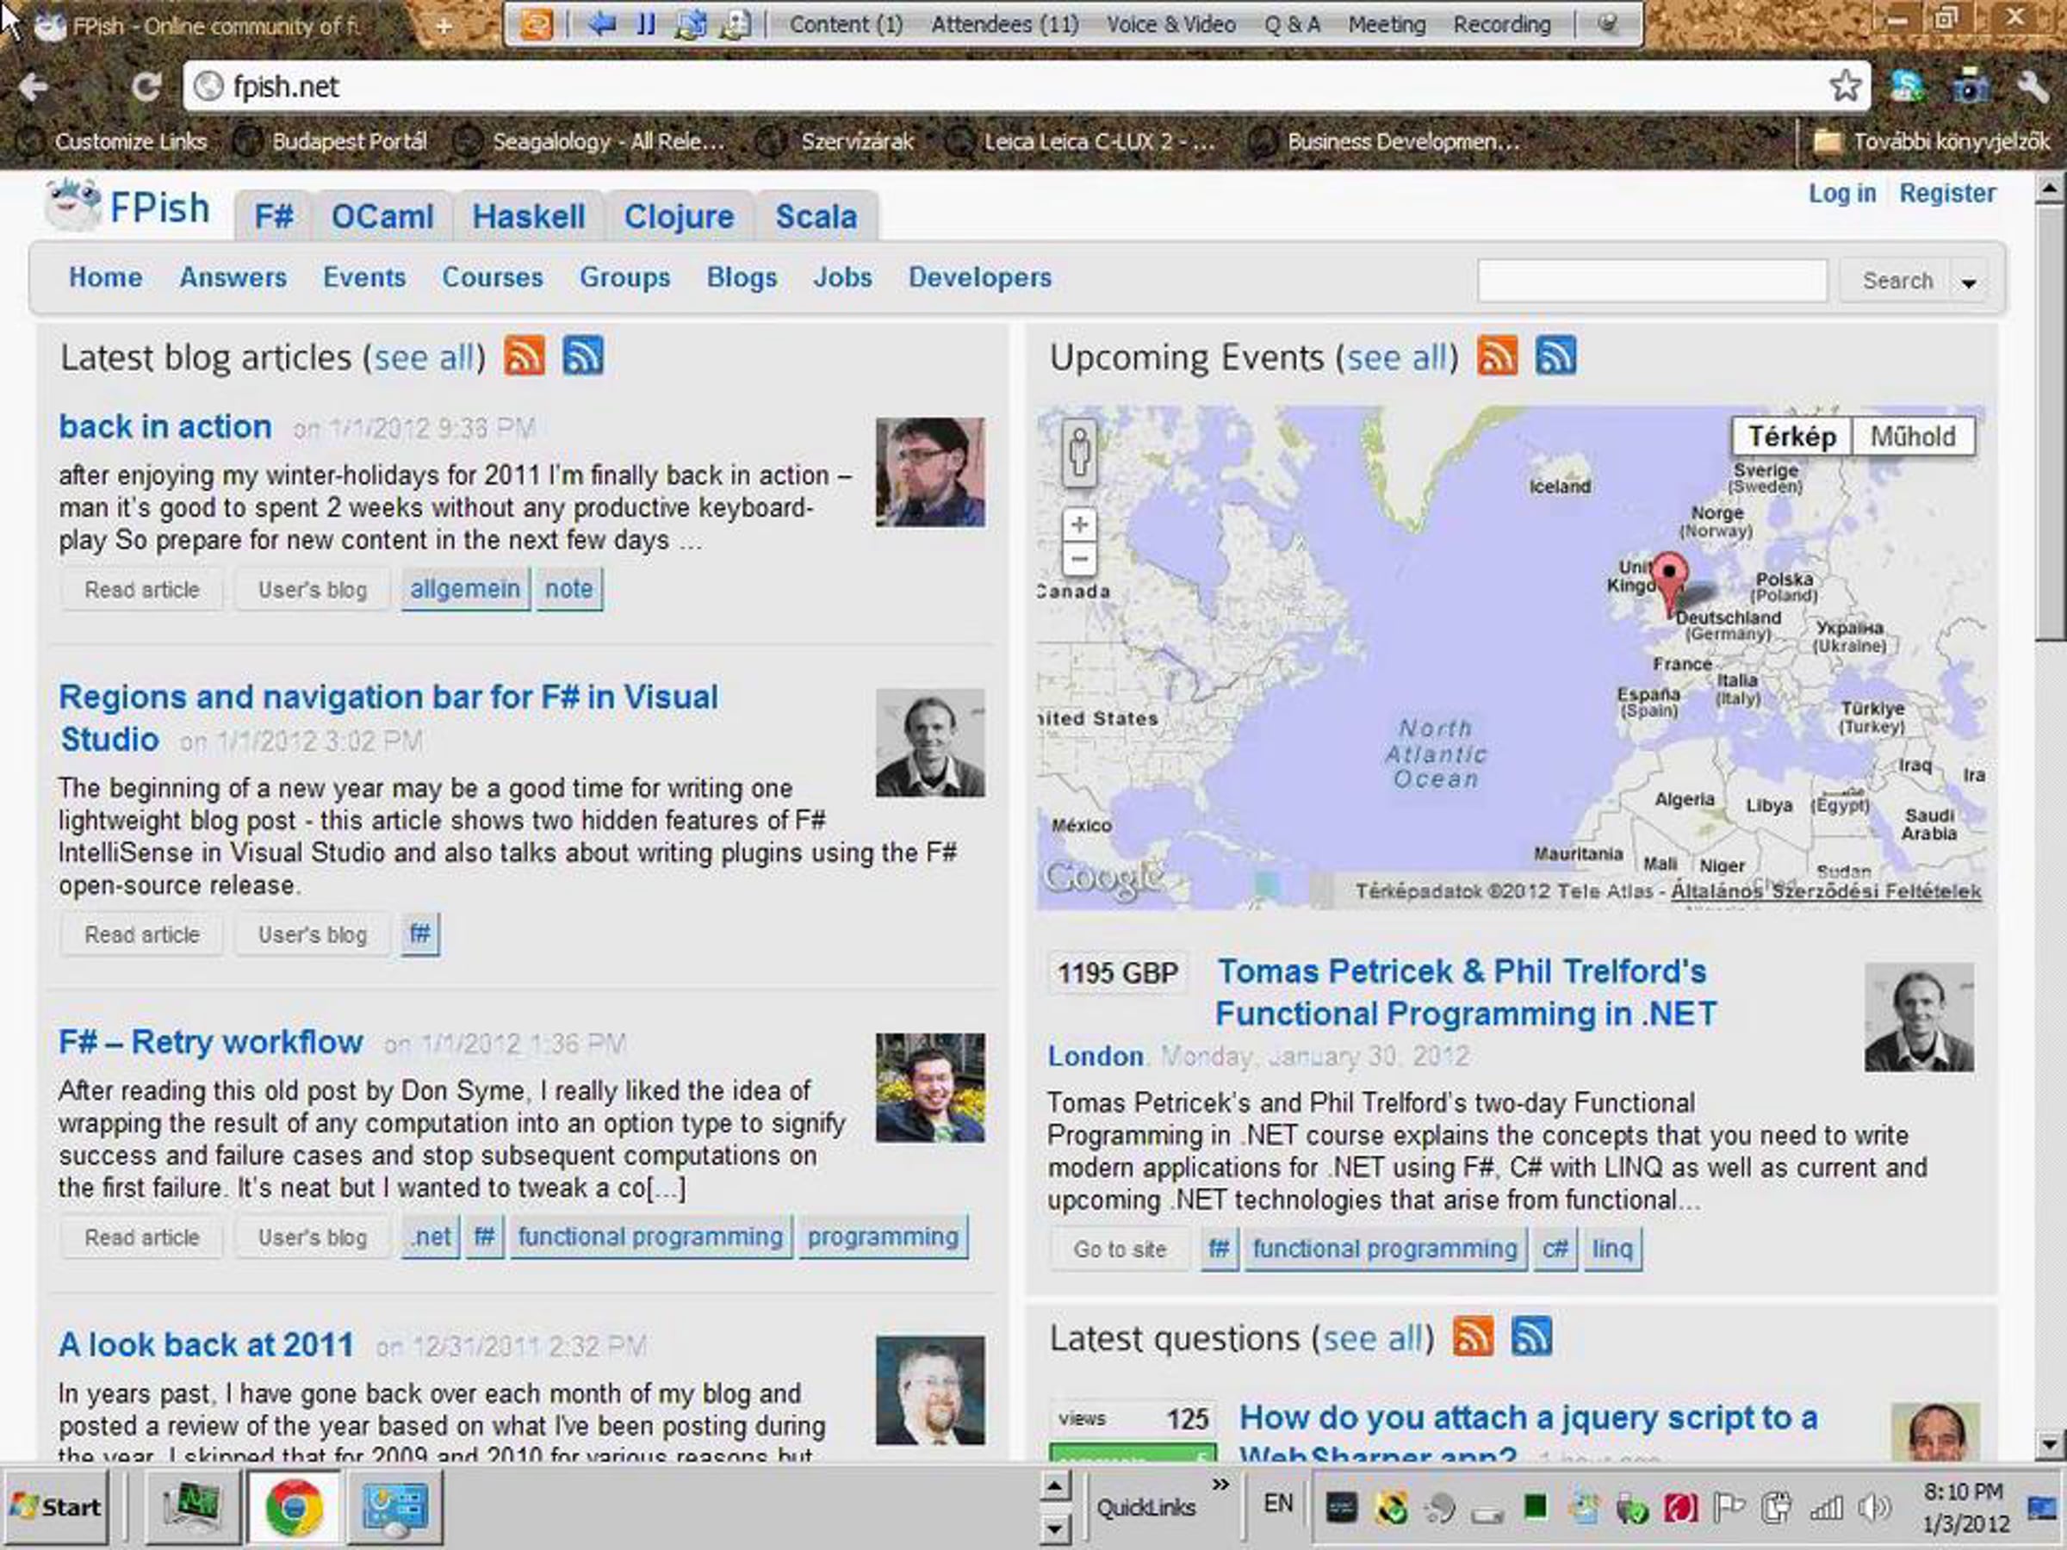Viewport: 2067px width, 1550px height.
Task: Expand the QuickLinks chevron on taskbar
Action: (1220, 1484)
